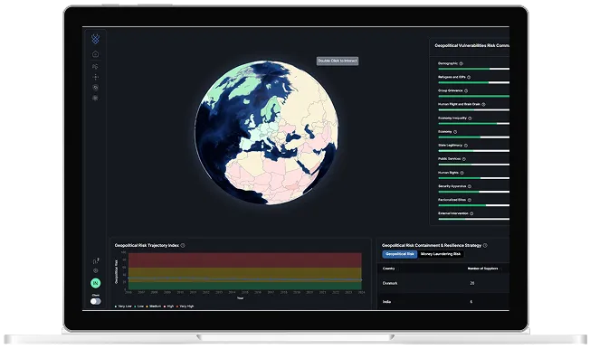Click info icon beside Geopolitical Risk Trajectory Index
The height and width of the screenshot is (349, 590).
pyautogui.click(x=183, y=245)
